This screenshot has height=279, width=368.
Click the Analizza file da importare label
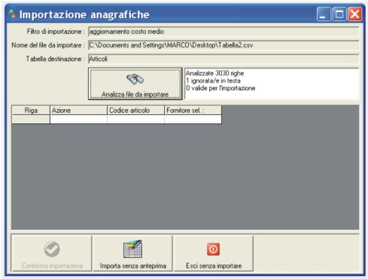click(x=135, y=94)
